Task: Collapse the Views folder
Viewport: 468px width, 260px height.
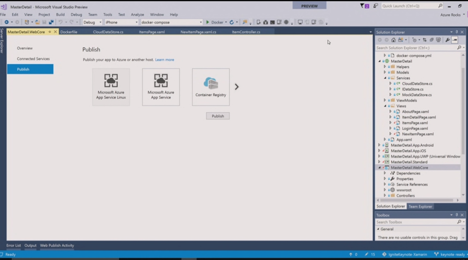Action: click(x=385, y=106)
